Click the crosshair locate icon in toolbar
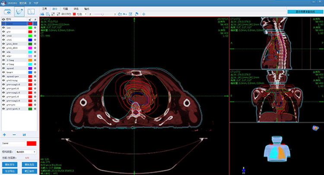 [x=143, y=14]
